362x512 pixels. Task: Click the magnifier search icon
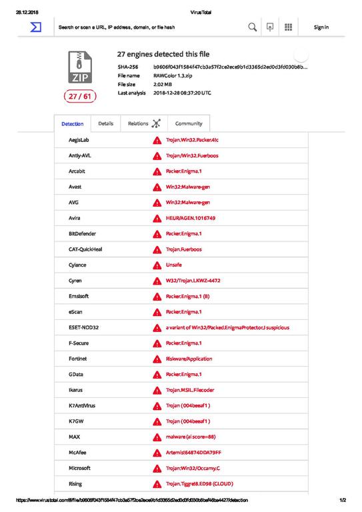coord(252,27)
